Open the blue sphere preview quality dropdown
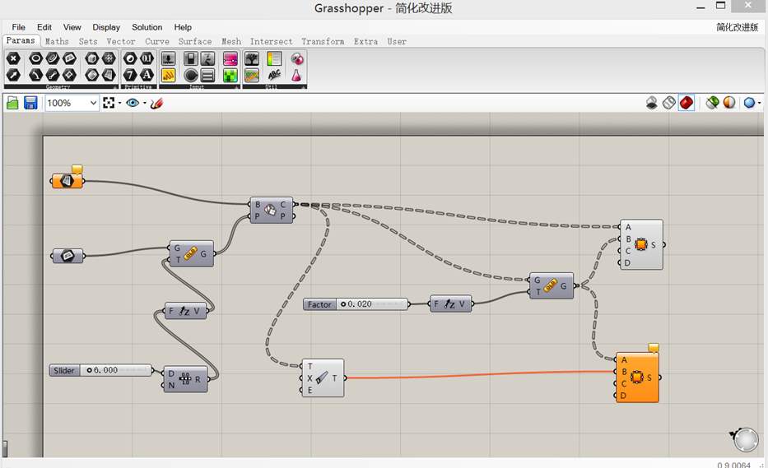The image size is (768, 468). [759, 104]
